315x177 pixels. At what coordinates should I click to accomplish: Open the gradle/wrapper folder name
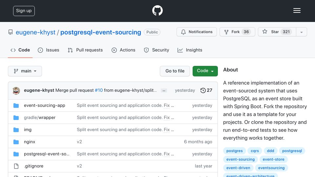[x=40, y=117]
